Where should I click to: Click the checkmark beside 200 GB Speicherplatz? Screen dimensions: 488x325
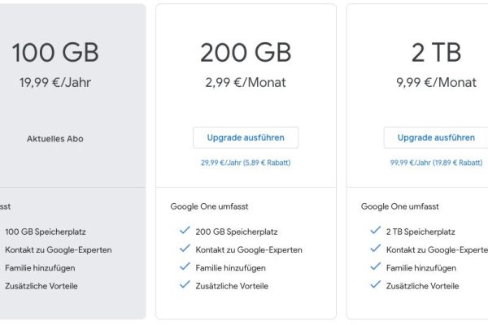point(185,231)
